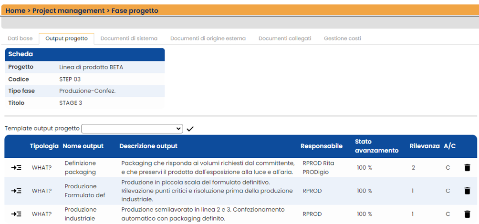The image size is (479, 224).
Task: Switch to the Dati base tab
Action: (x=20, y=39)
